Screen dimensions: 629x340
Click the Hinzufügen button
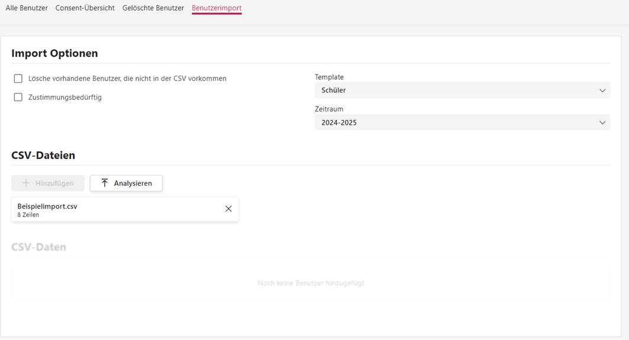[48, 183]
